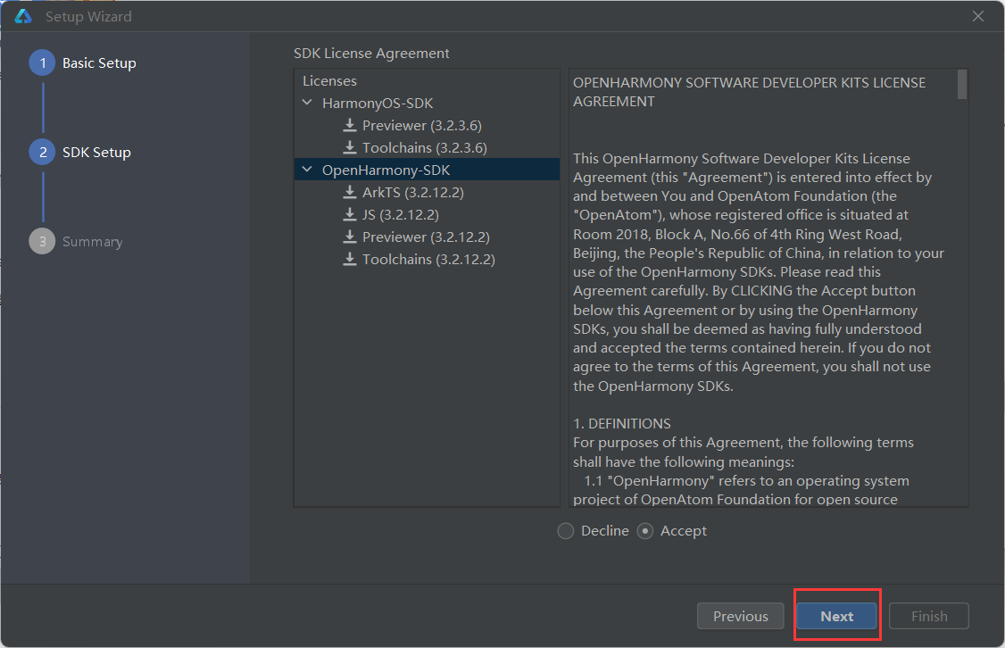This screenshot has width=1005, height=648.
Task: Select the HarmonyOS-SDK license entry
Action: pos(378,104)
